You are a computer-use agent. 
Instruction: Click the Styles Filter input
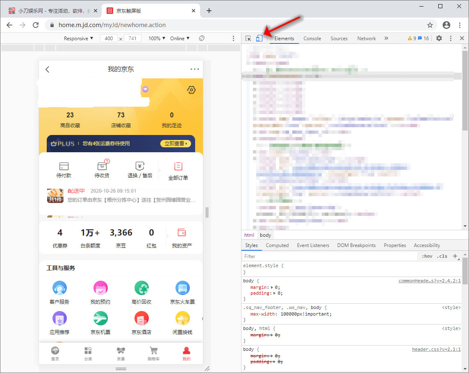click(329, 256)
